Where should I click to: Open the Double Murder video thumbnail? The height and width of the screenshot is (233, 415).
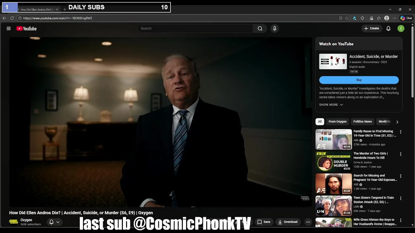tap(334, 161)
